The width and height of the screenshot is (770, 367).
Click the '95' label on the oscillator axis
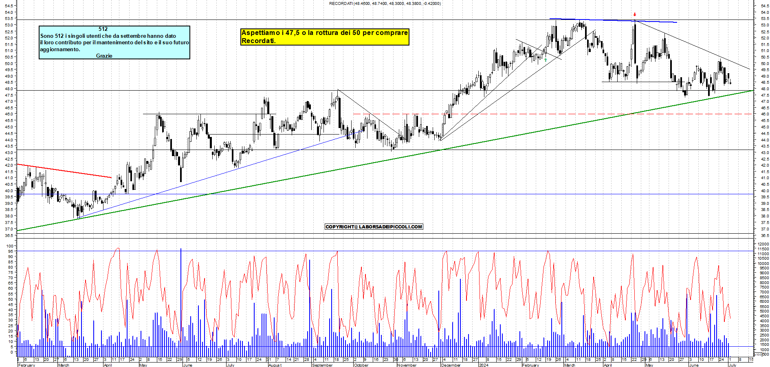coord(10,251)
